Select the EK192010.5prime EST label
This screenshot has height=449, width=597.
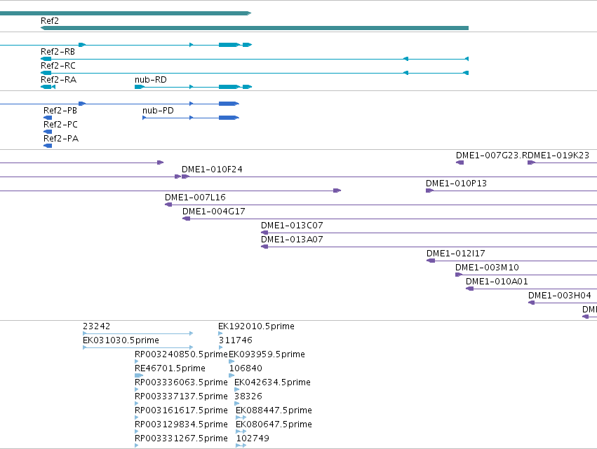click(256, 326)
